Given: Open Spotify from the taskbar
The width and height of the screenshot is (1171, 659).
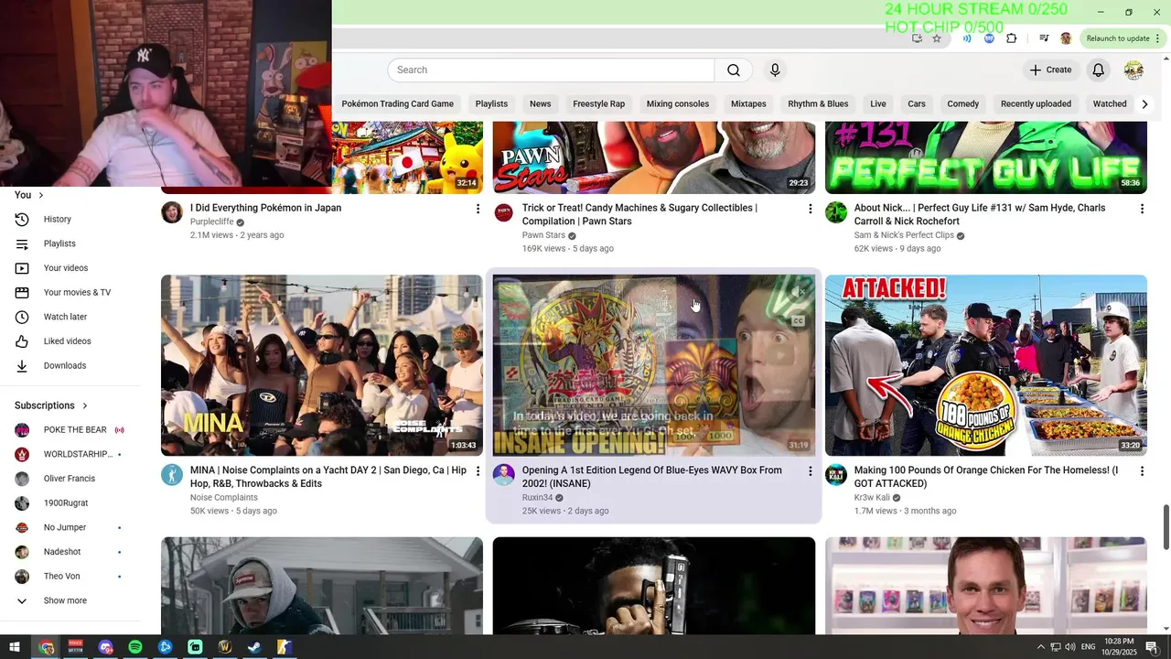Looking at the screenshot, I should [x=135, y=647].
